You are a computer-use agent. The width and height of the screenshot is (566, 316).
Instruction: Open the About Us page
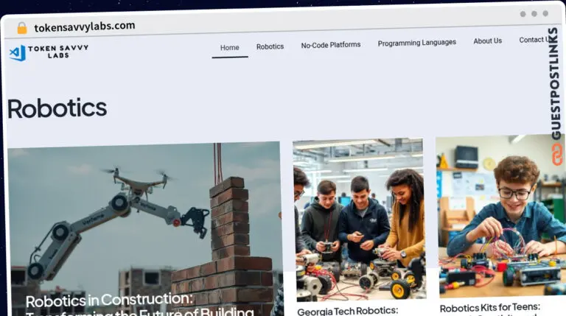click(x=488, y=41)
